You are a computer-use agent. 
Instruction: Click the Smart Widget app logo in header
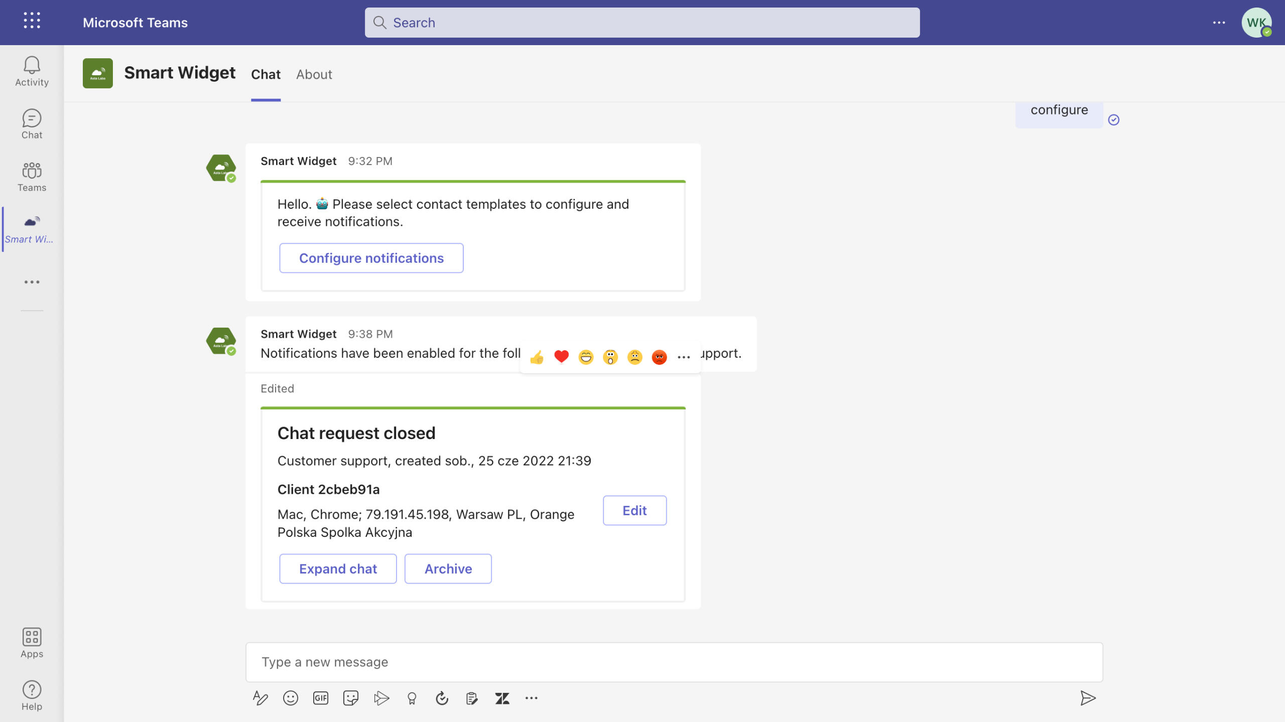coord(98,73)
